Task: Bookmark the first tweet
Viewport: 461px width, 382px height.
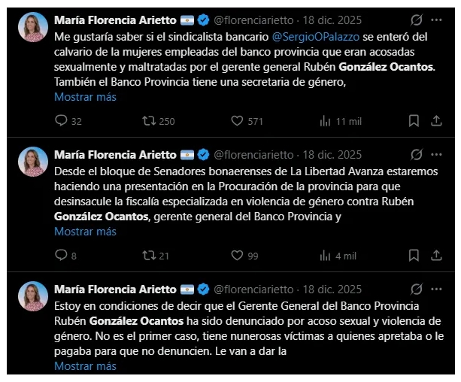Action: (414, 120)
